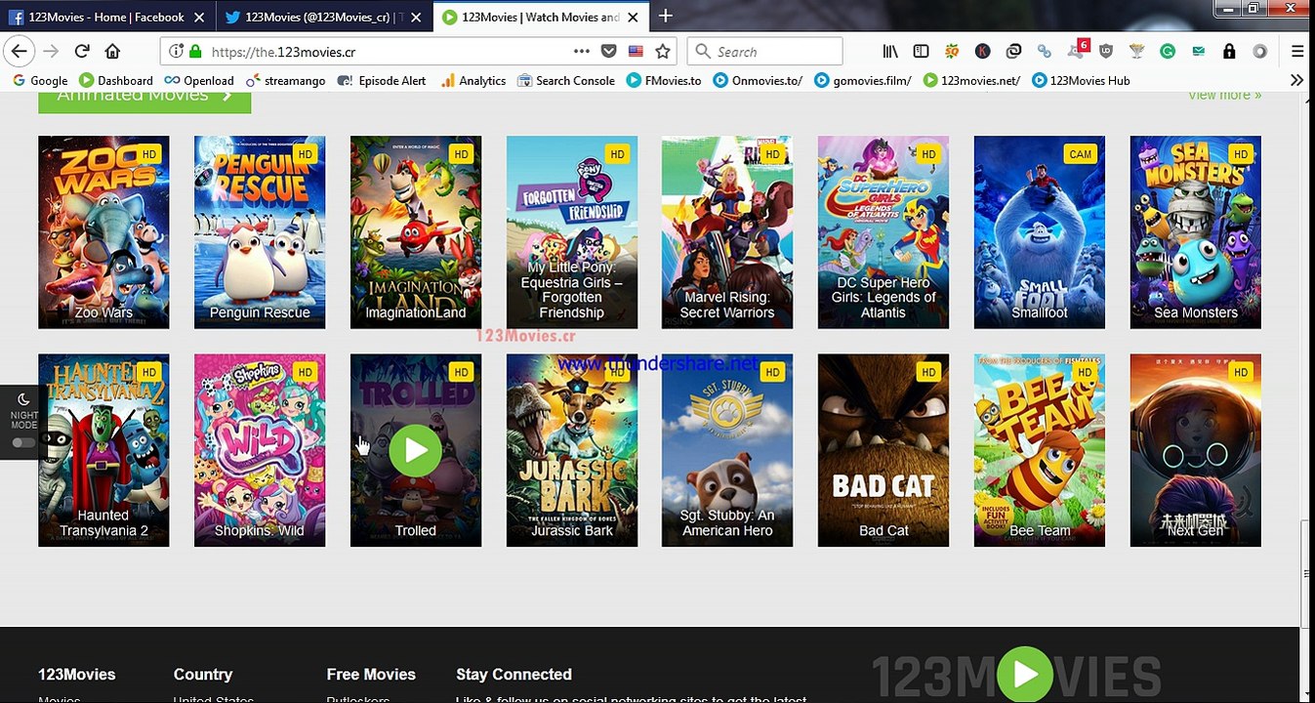Click the extension icon with red 6 badge
The width and height of the screenshot is (1315, 703).
click(1077, 50)
